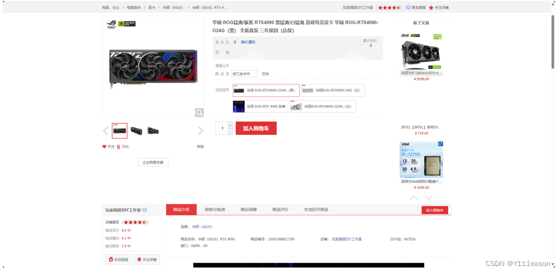Screen dimensions: 558x271
Task: Click the INTEL【INTEL】英特尔 sidebar title
Action: click(x=421, y=127)
